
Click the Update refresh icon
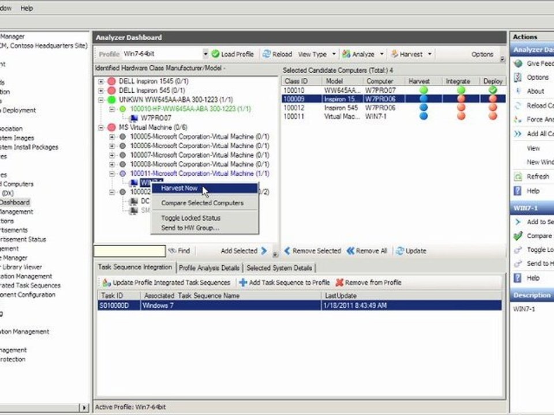click(x=400, y=251)
